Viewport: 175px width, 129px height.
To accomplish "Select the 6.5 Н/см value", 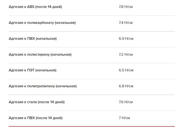I will click(x=126, y=70).
